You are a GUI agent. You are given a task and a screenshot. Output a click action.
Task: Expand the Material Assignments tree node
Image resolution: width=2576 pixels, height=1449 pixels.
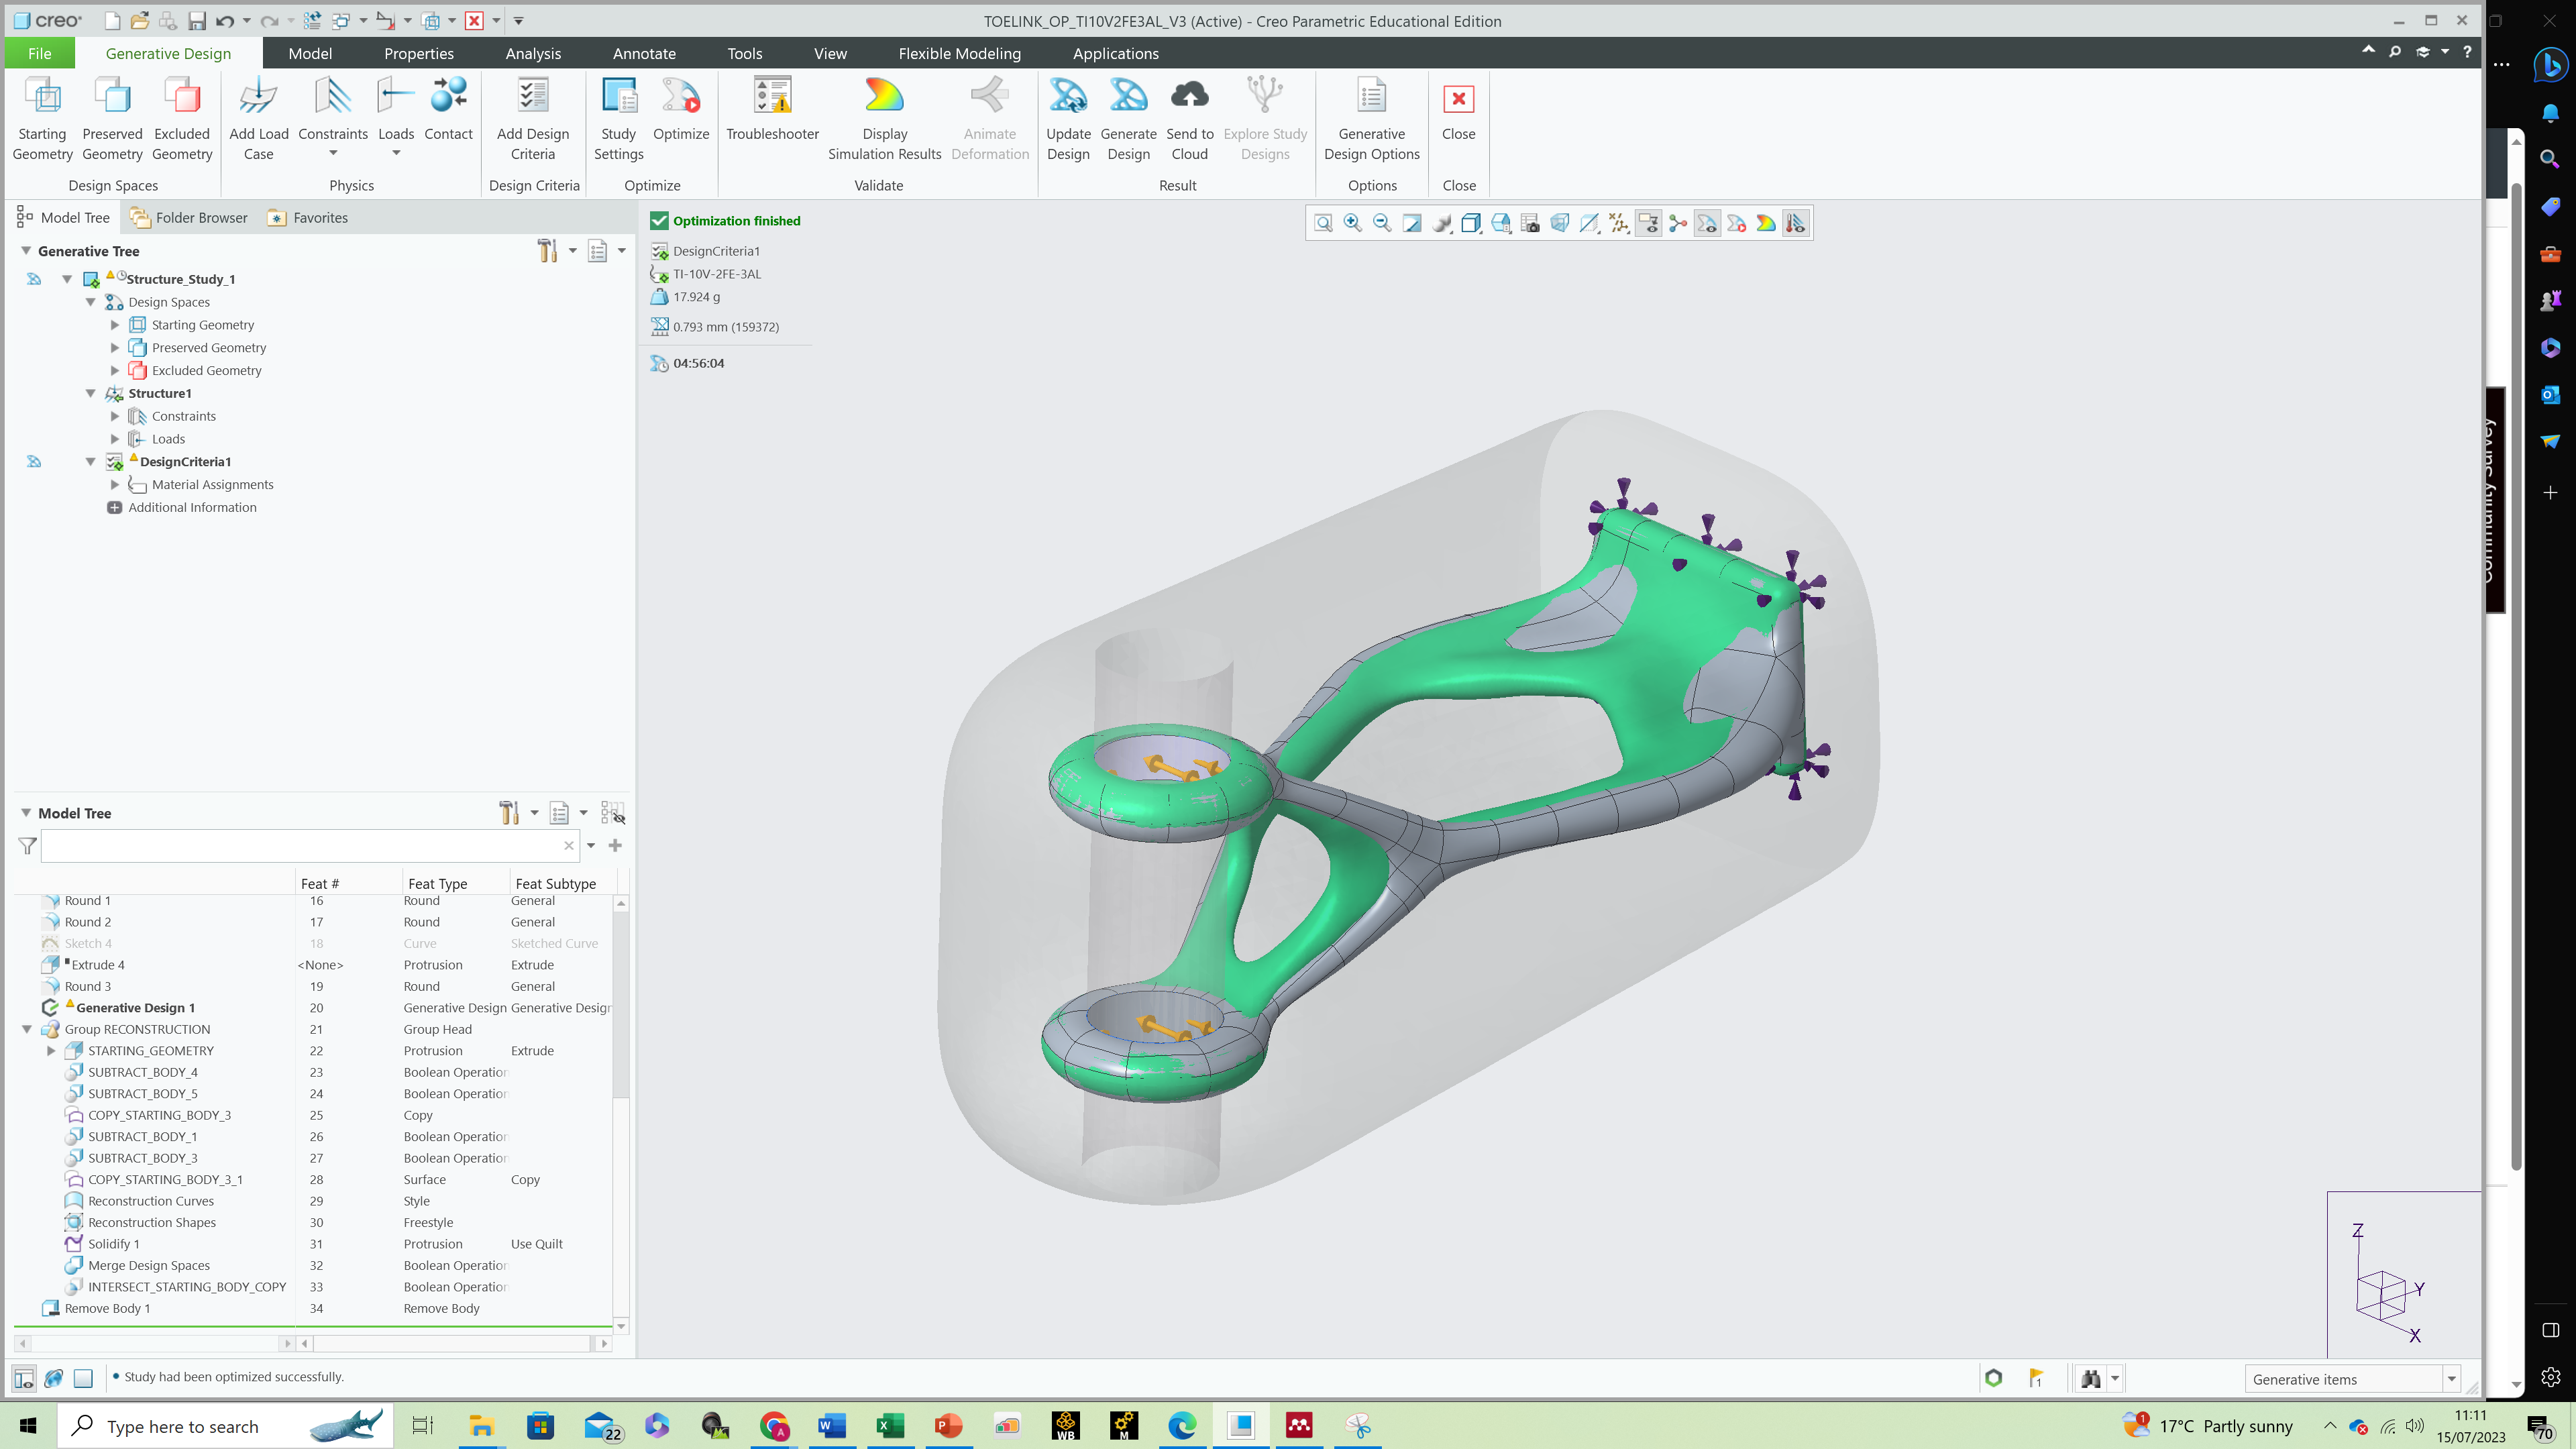tap(115, 484)
